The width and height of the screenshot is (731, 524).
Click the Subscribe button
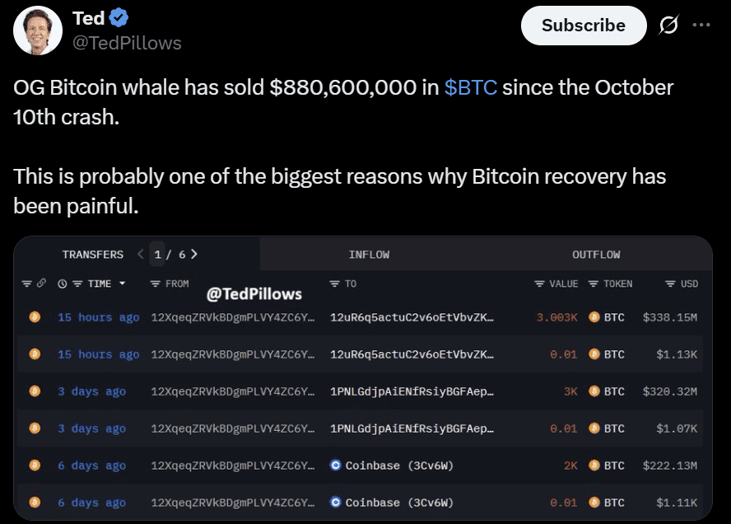click(584, 26)
